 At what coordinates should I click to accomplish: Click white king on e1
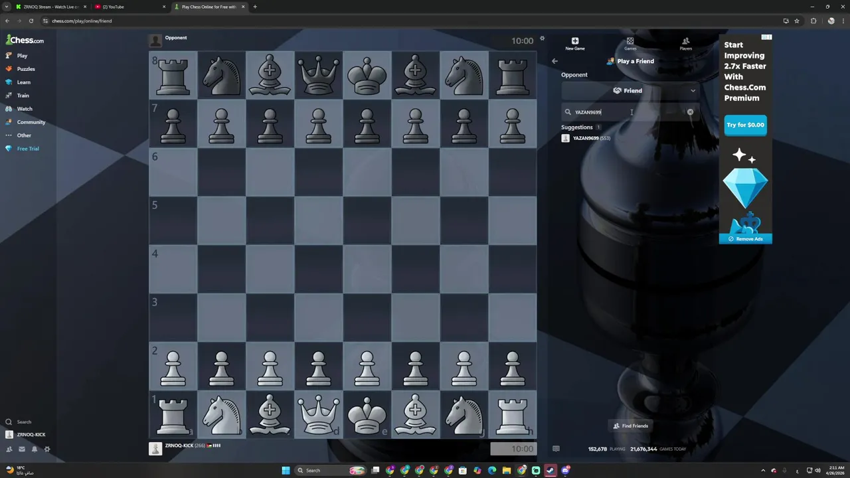tap(367, 414)
